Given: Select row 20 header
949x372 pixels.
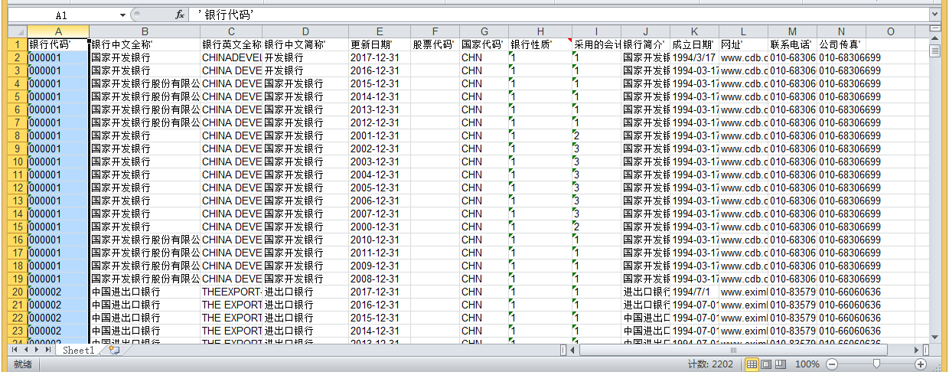Looking at the screenshot, I should pos(17,292).
